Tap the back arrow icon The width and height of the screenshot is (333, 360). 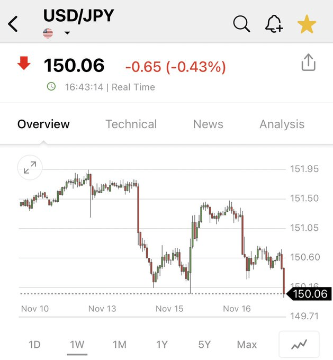pyautogui.click(x=13, y=24)
